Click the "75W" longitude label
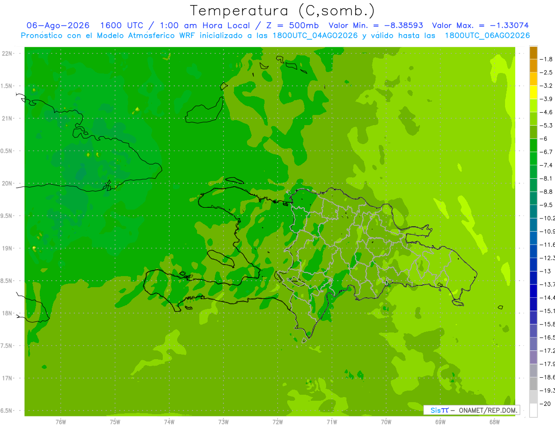Viewport: 555px width, 428px height. [x=115, y=422]
